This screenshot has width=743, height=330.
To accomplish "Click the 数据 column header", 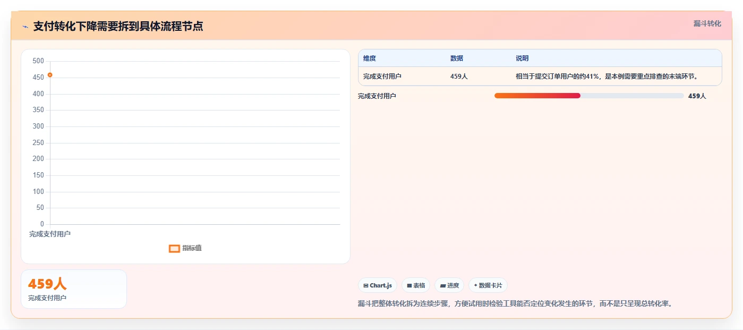I will coord(457,58).
